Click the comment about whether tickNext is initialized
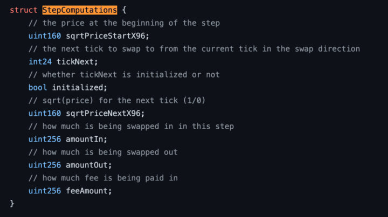The height and width of the screenshot is (217, 388). click(124, 75)
